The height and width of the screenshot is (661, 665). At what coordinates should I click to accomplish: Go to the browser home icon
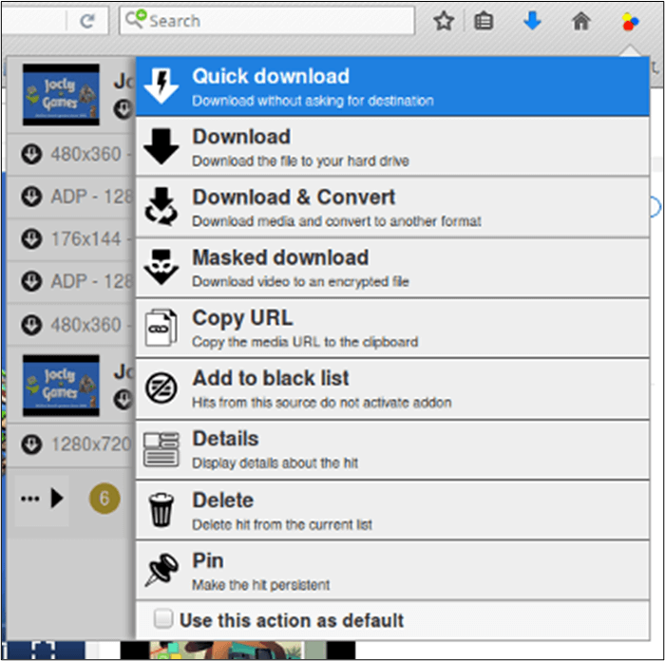pos(580,21)
